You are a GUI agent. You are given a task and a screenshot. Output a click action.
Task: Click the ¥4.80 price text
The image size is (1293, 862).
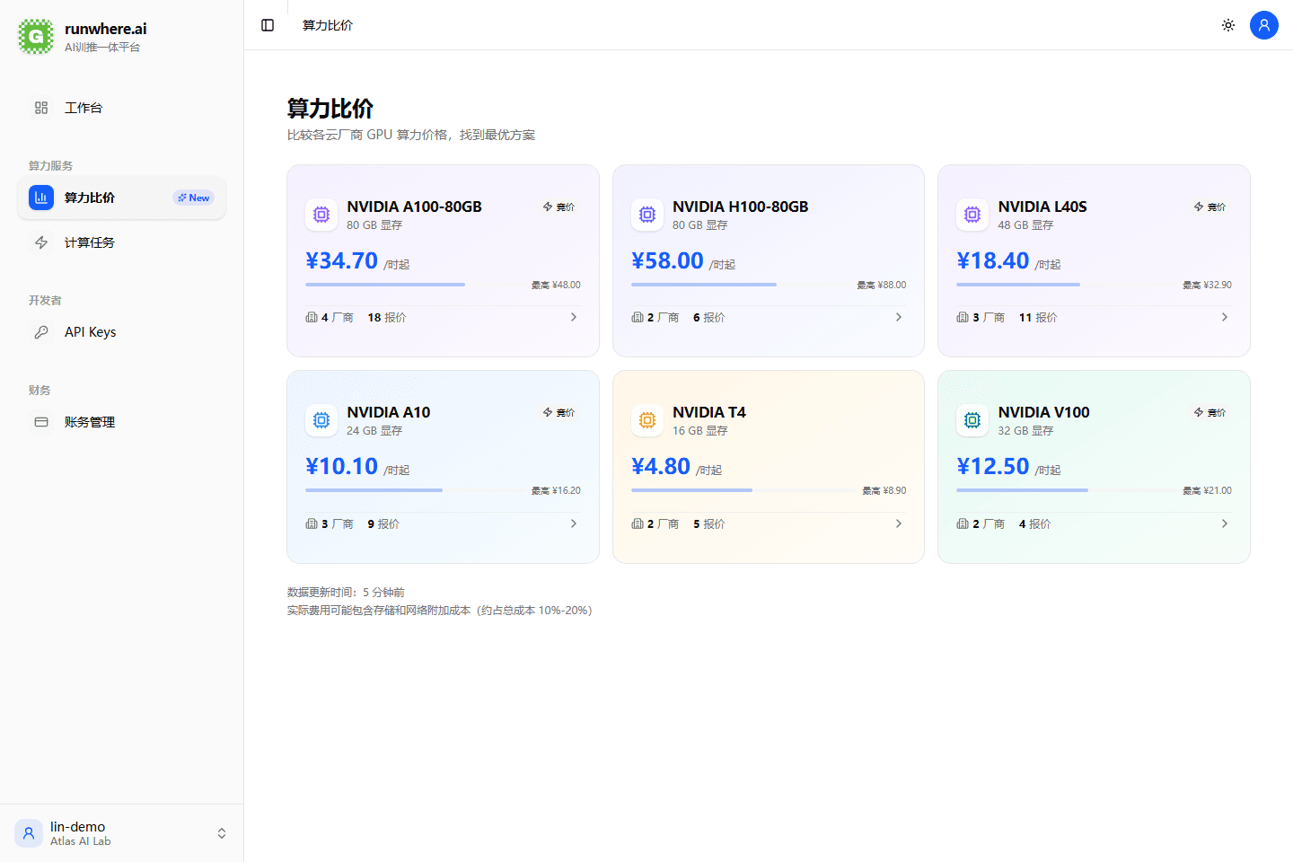click(x=661, y=466)
